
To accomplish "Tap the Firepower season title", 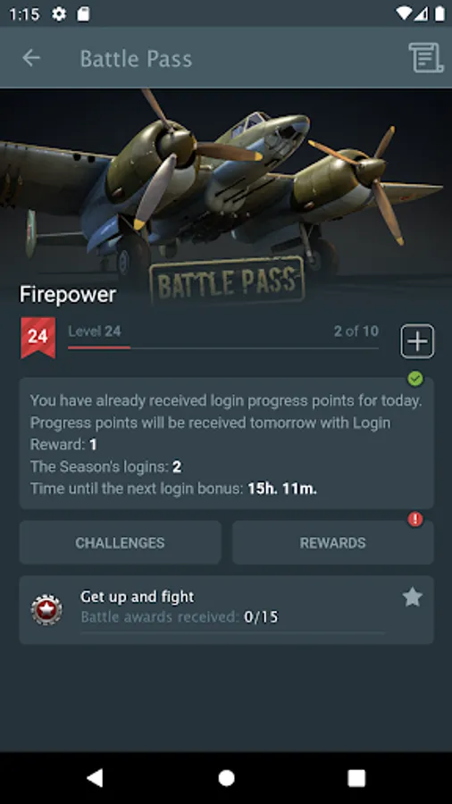I will point(68,294).
